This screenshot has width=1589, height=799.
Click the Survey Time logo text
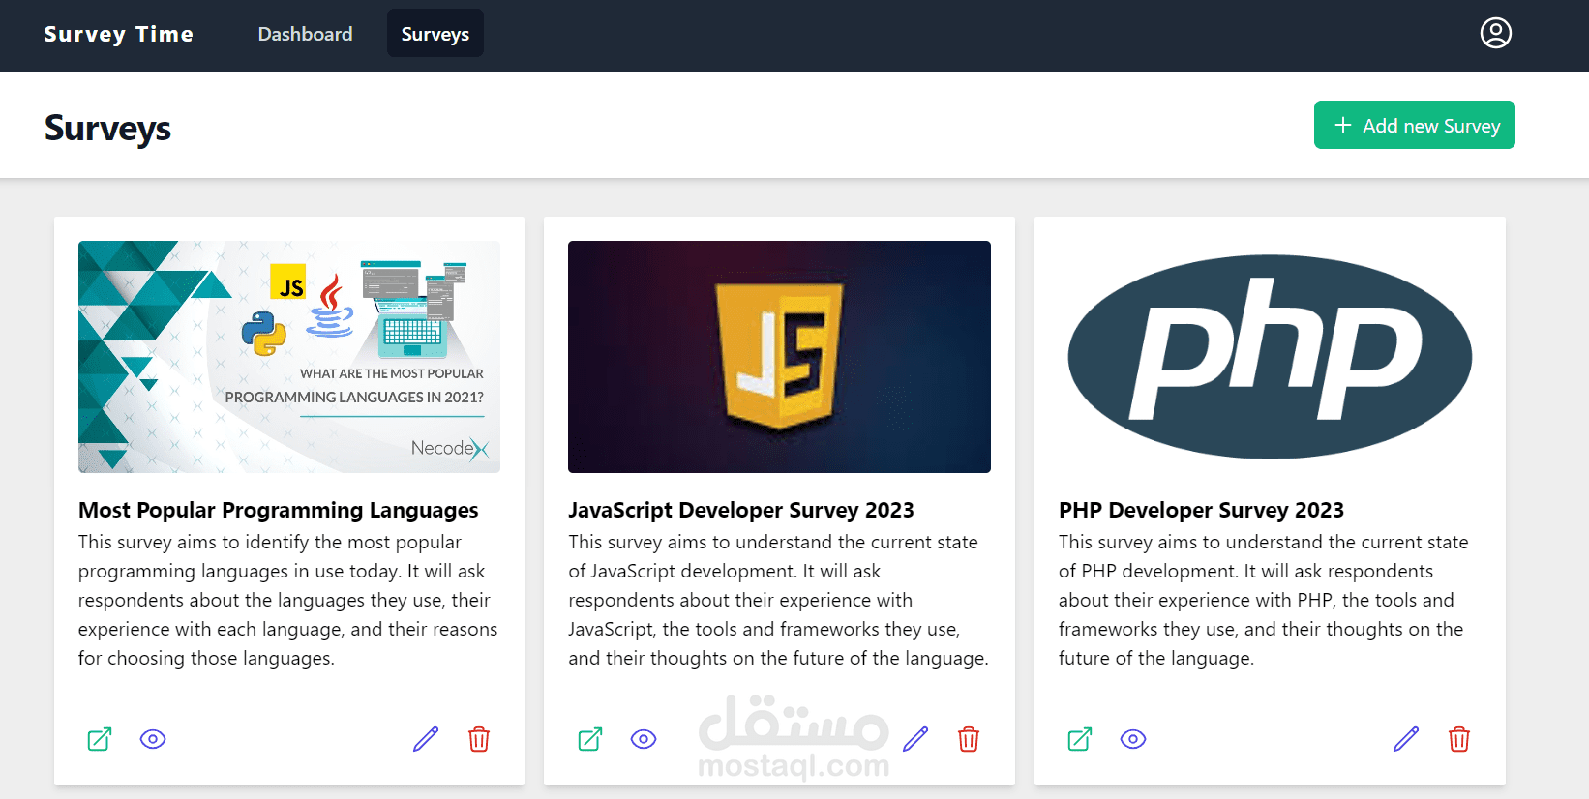point(118,34)
